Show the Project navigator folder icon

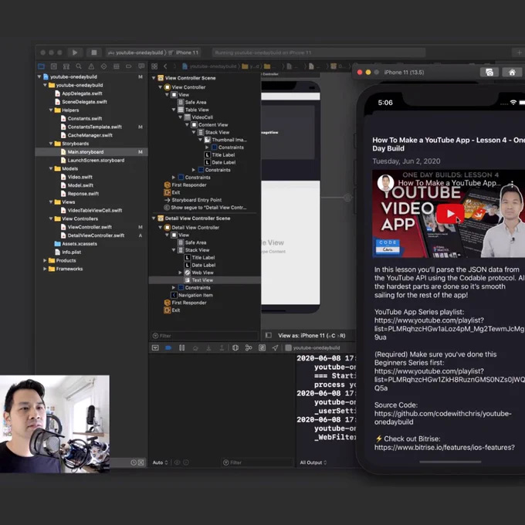click(x=41, y=66)
